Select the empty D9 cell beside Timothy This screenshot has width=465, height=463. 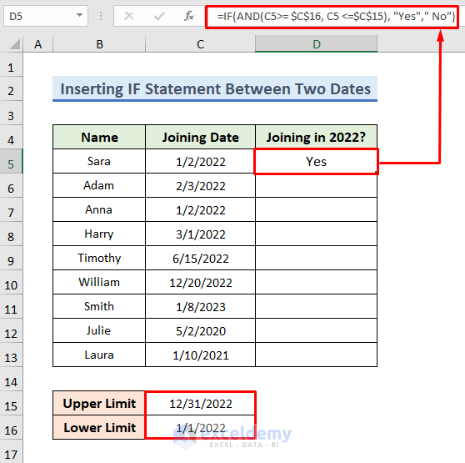[317, 258]
